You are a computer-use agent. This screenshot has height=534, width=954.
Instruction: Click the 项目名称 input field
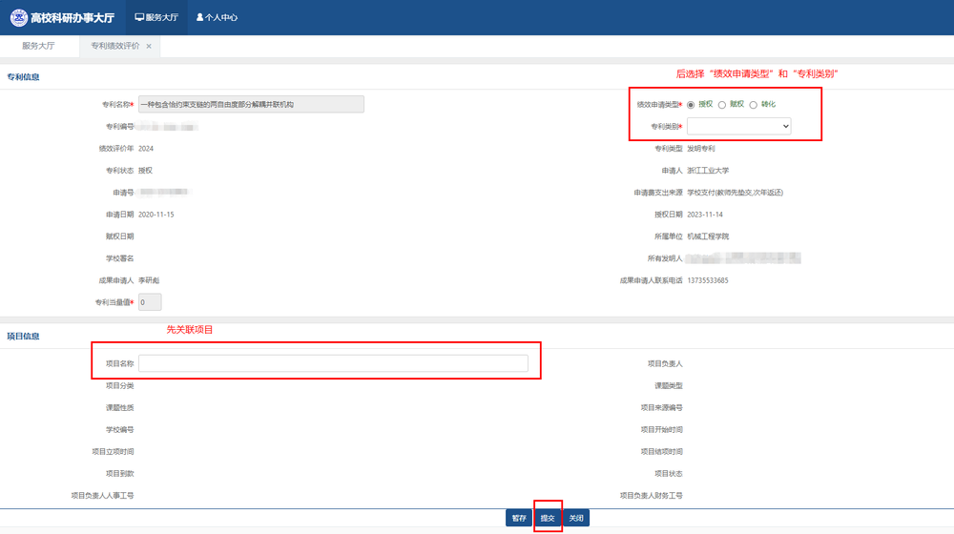coord(333,363)
